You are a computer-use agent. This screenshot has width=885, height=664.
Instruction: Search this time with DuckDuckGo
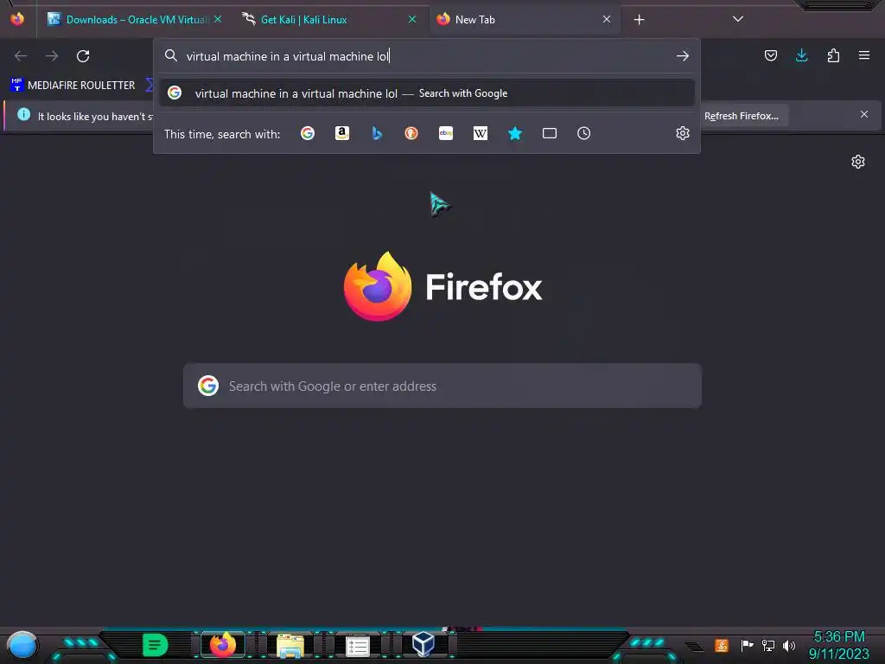[x=411, y=133]
